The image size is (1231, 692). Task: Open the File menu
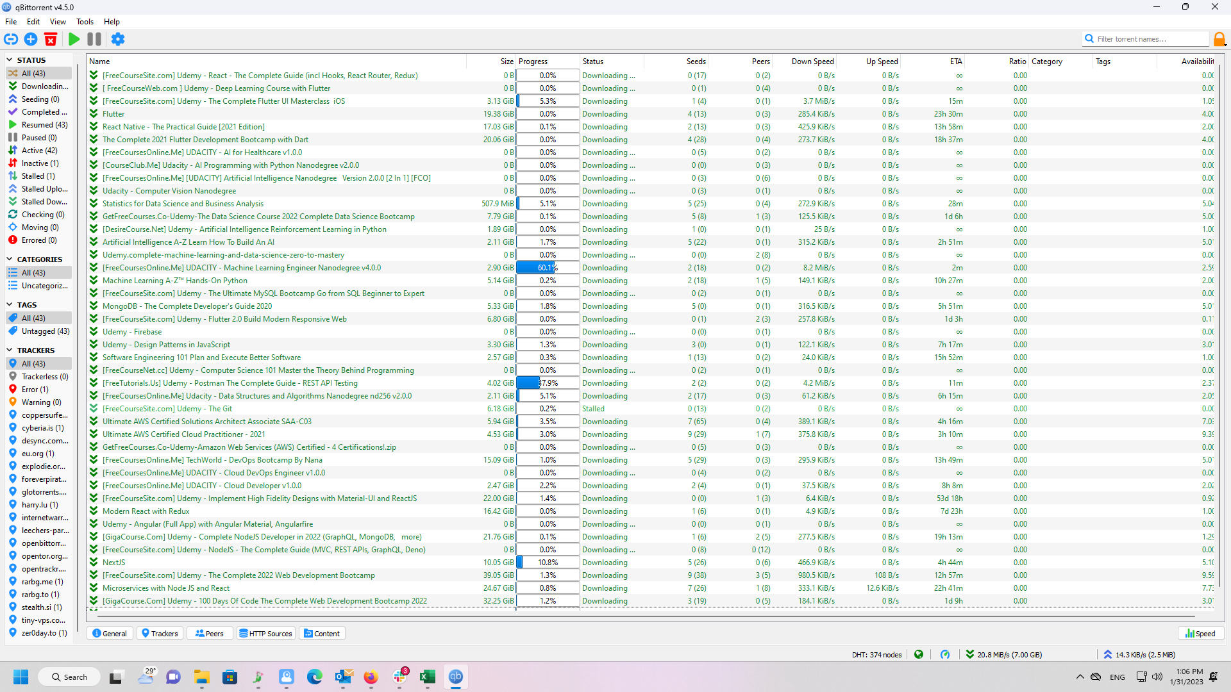11,22
